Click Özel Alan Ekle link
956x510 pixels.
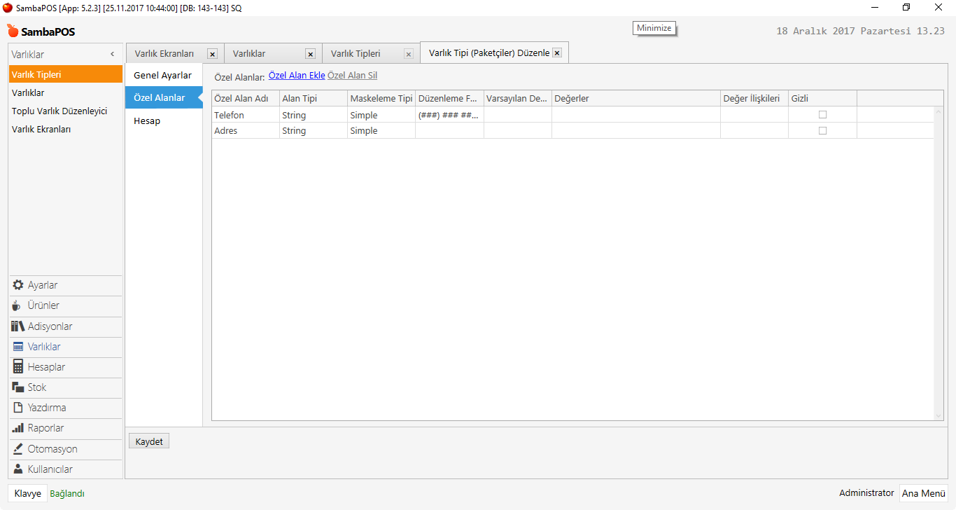(297, 76)
